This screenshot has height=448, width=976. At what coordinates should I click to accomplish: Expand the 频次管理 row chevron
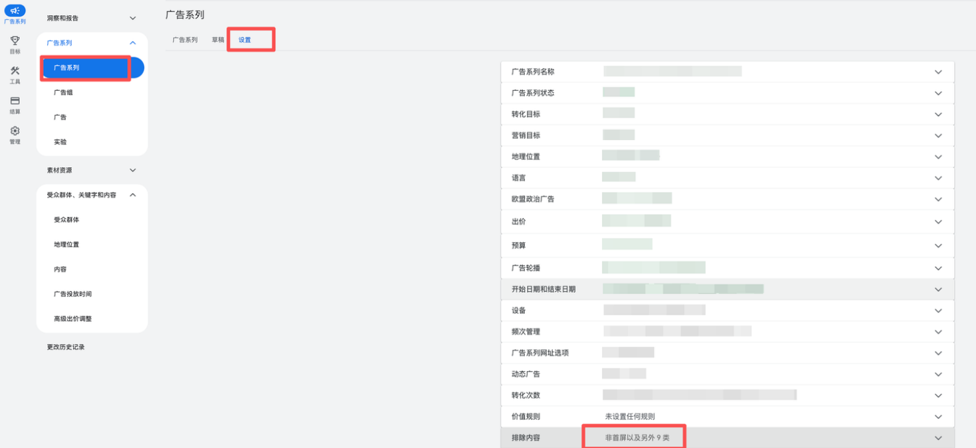[938, 332]
